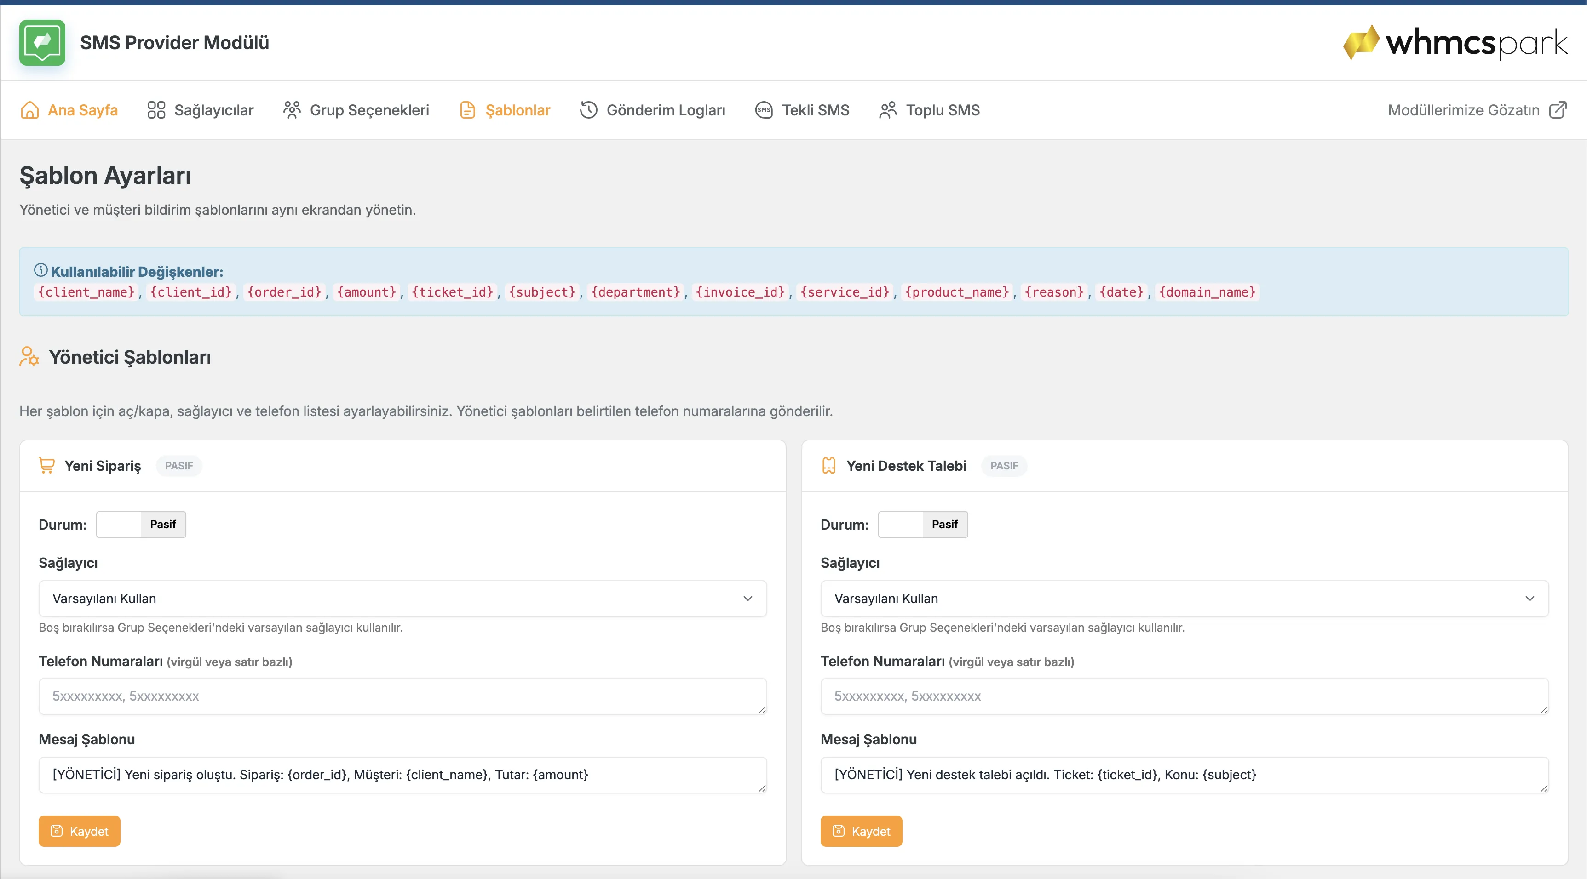Open the Toplu SMS tab
1587x879 pixels.
(929, 110)
